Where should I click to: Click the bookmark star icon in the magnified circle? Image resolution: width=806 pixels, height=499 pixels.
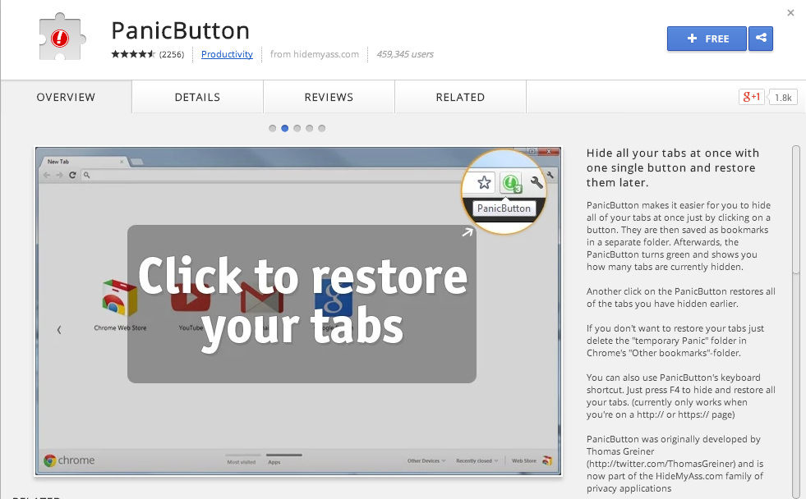[484, 183]
